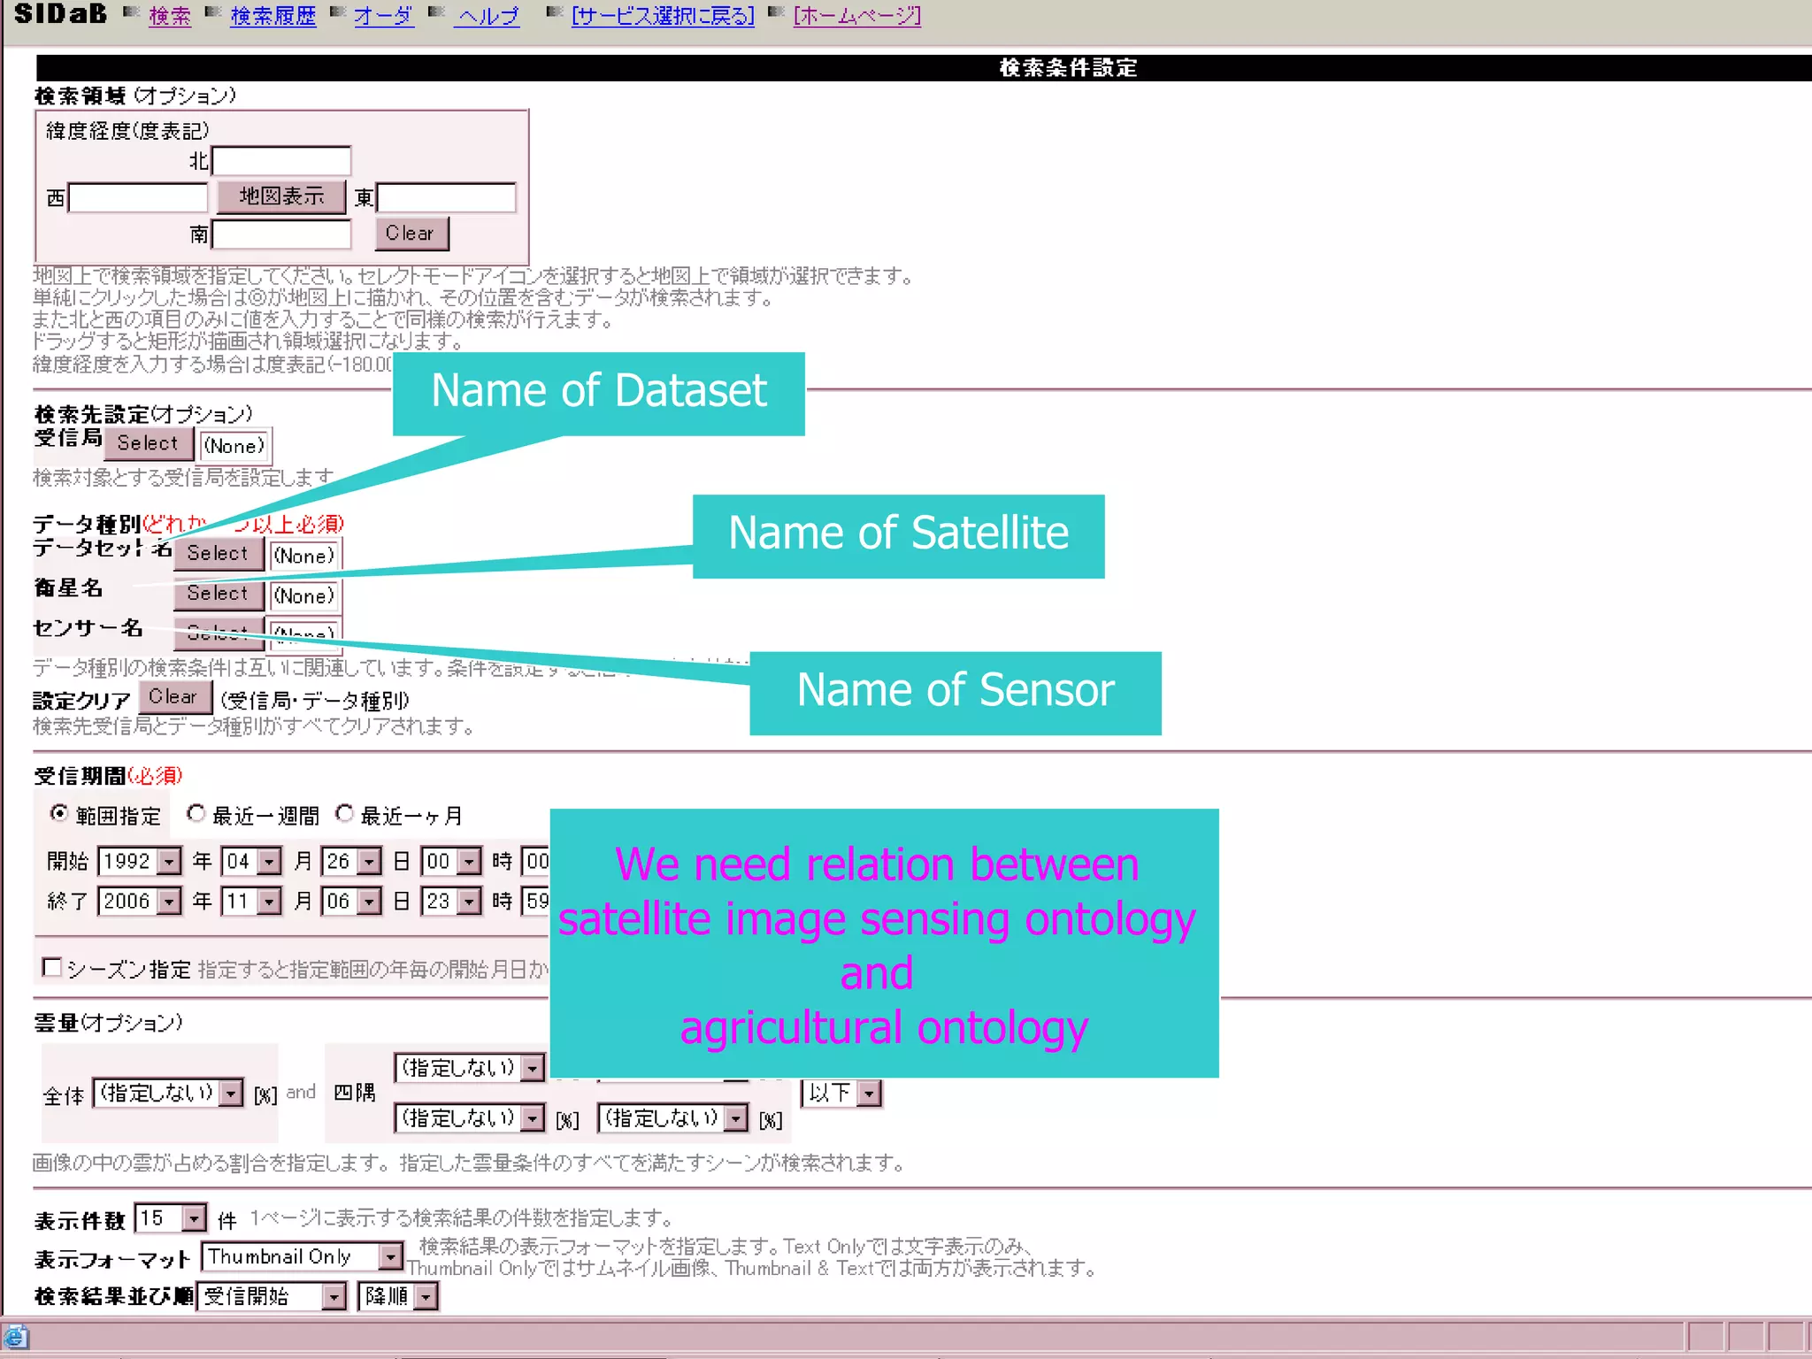
Task: Select a データセット名 dataset
Action: click(x=219, y=554)
